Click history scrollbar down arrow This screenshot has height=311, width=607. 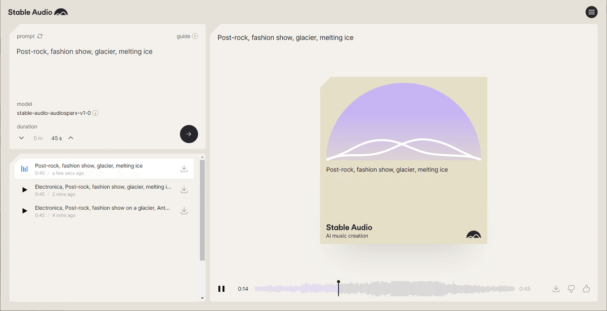(x=202, y=298)
